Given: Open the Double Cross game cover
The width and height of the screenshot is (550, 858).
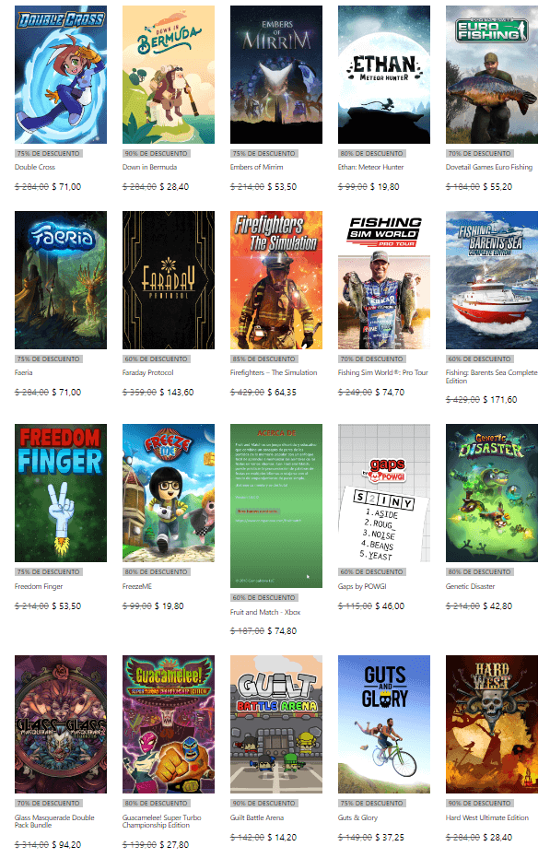Looking at the screenshot, I should coord(61,75).
